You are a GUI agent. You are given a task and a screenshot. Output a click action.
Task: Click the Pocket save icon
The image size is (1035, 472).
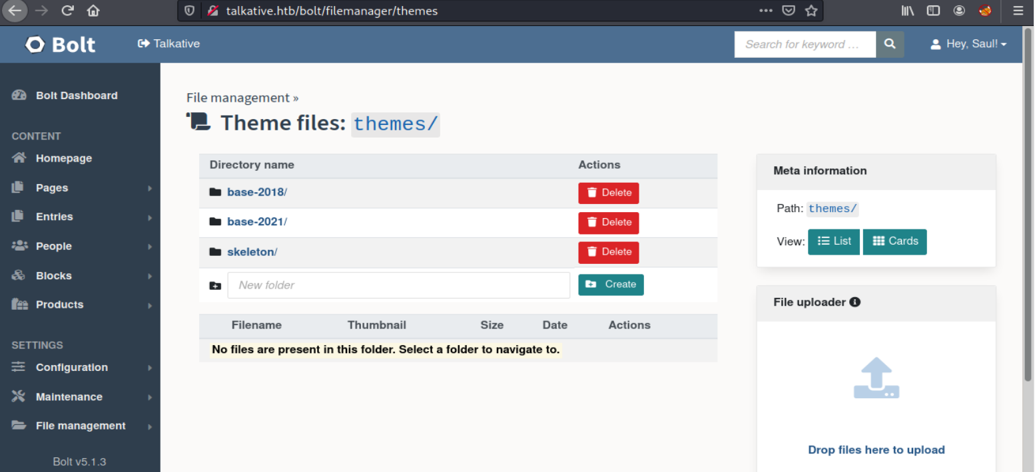pos(788,11)
